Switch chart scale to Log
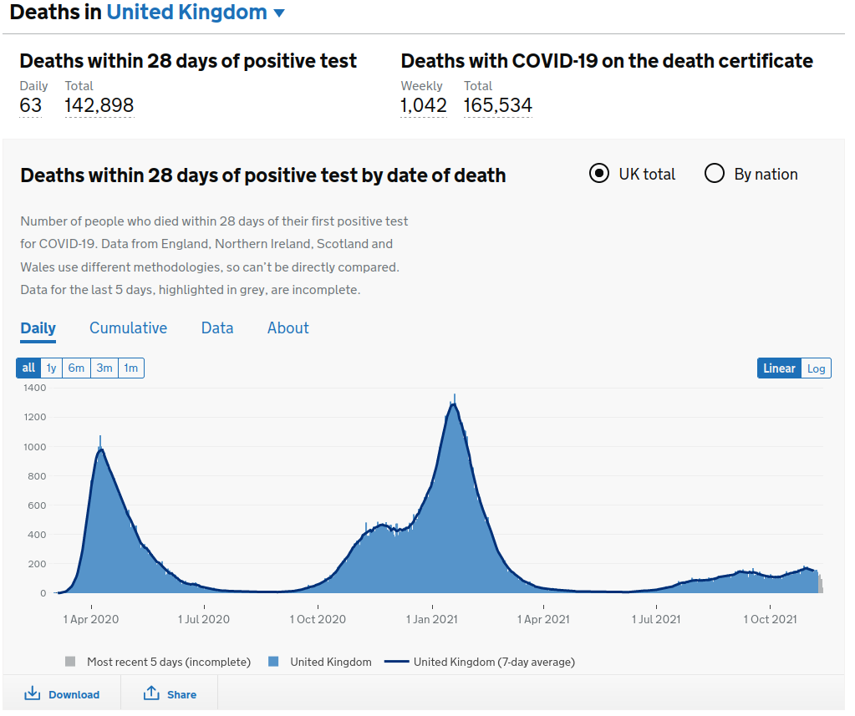The width and height of the screenshot is (855, 716). (x=816, y=368)
